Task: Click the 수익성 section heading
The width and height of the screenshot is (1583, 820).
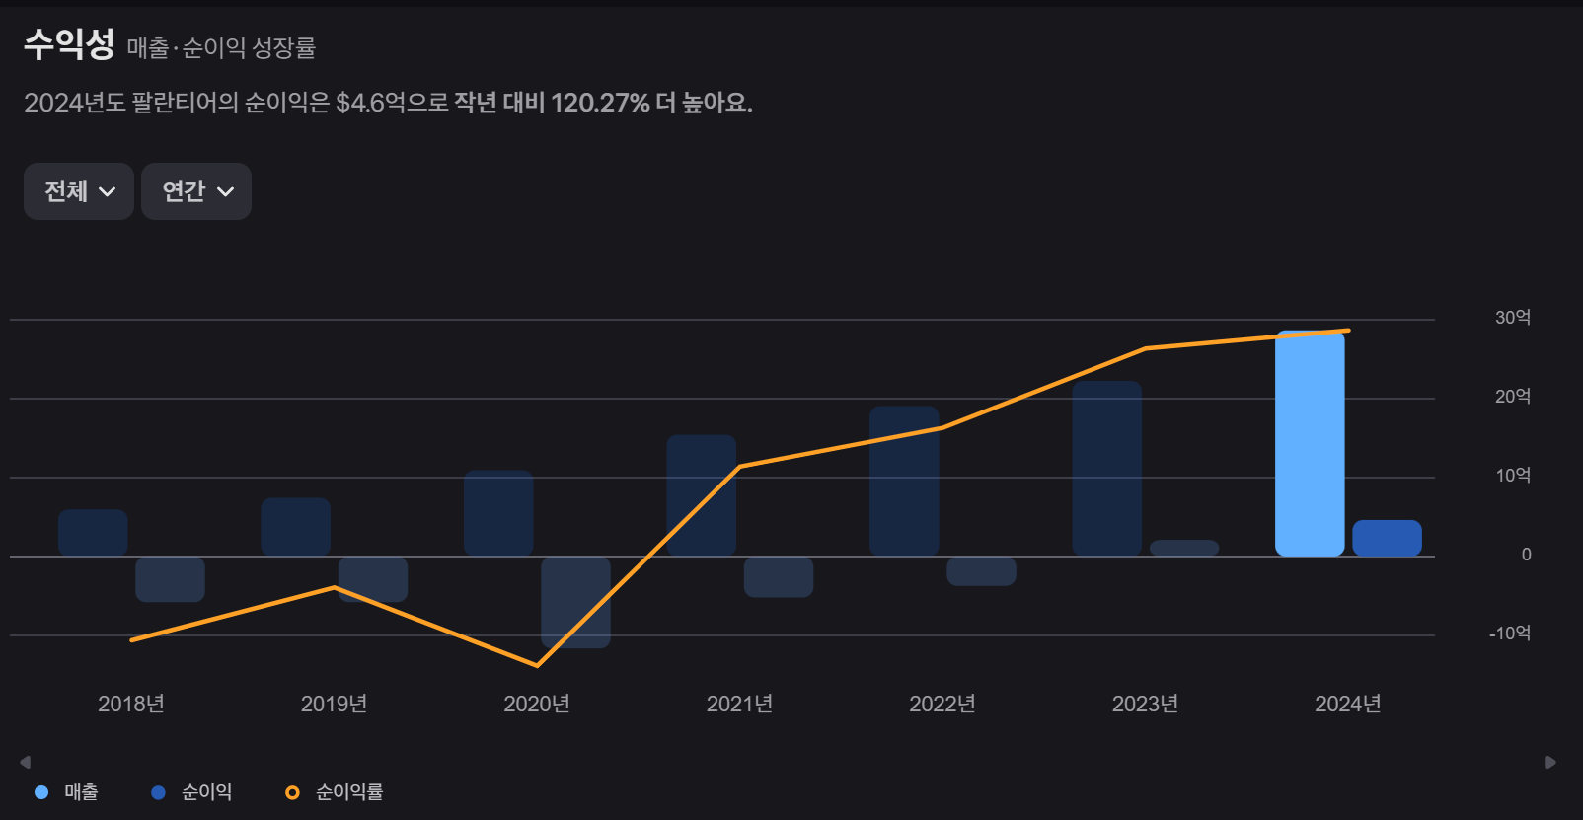Action: pyautogui.click(x=69, y=44)
